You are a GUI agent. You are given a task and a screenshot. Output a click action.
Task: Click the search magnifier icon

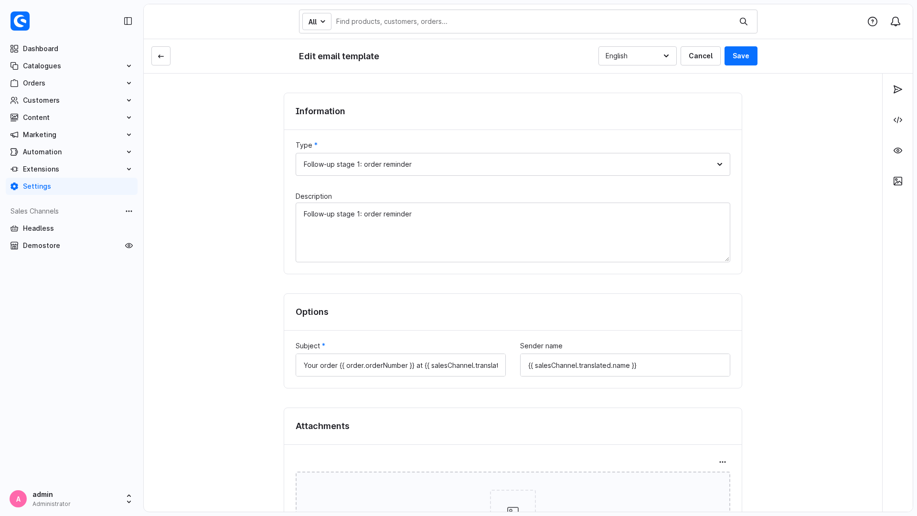744,21
